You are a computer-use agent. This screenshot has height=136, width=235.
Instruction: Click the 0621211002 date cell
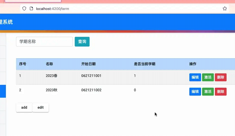(91, 90)
